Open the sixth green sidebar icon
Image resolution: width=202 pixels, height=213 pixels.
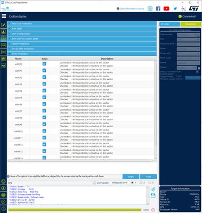3,59
